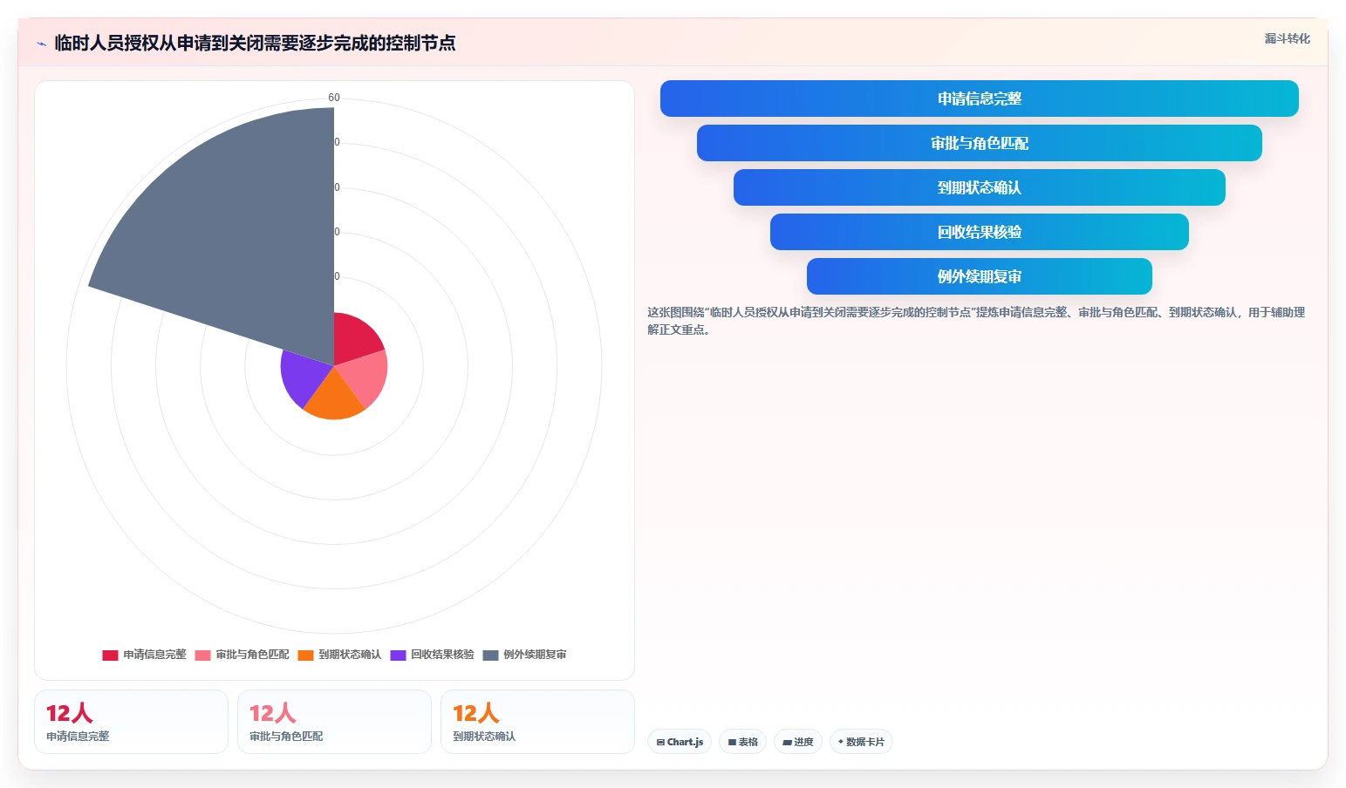This screenshot has height=788, width=1346.
Task: Select the 申请信息完整 funnel bar
Action: (979, 98)
